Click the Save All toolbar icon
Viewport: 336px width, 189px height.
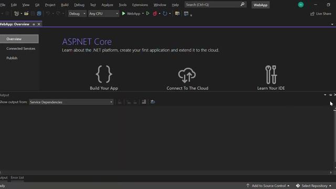39,14
